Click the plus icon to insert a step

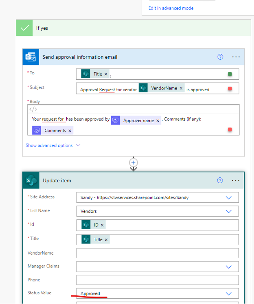coord(133,163)
